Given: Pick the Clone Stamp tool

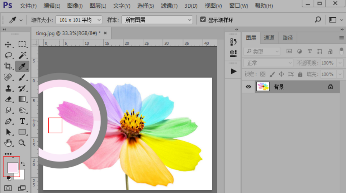Looking at the screenshot, I should coord(8,88).
